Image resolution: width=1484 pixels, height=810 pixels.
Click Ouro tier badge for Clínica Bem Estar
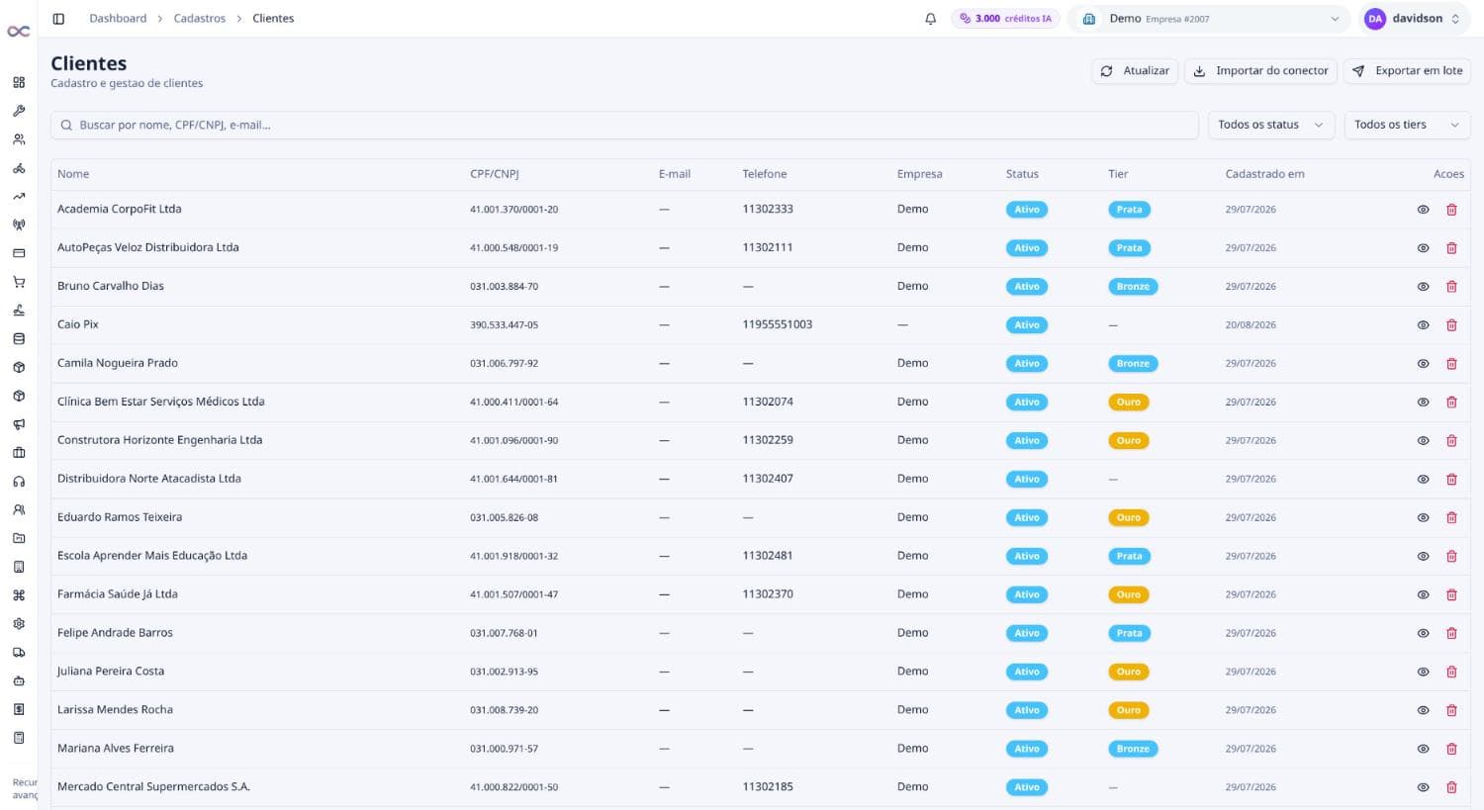(1129, 403)
